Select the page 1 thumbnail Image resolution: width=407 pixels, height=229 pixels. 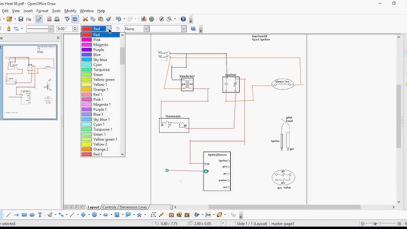coord(30,82)
